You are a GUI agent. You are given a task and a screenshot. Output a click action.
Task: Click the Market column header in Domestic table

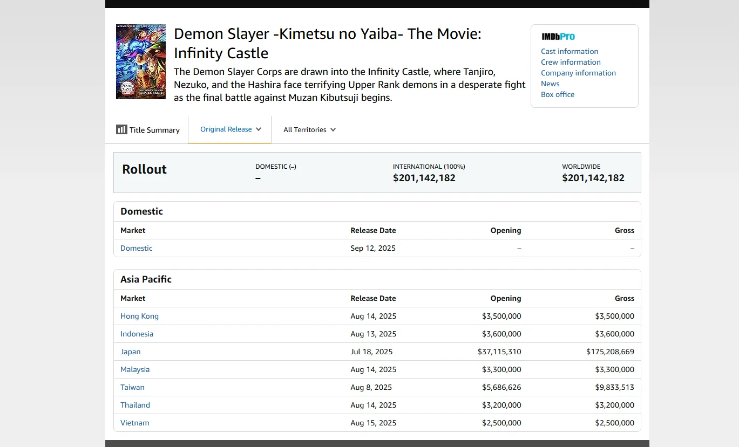click(x=133, y=230)
